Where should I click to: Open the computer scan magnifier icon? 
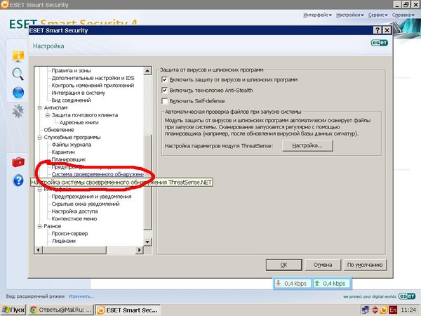tap(18, 74)
